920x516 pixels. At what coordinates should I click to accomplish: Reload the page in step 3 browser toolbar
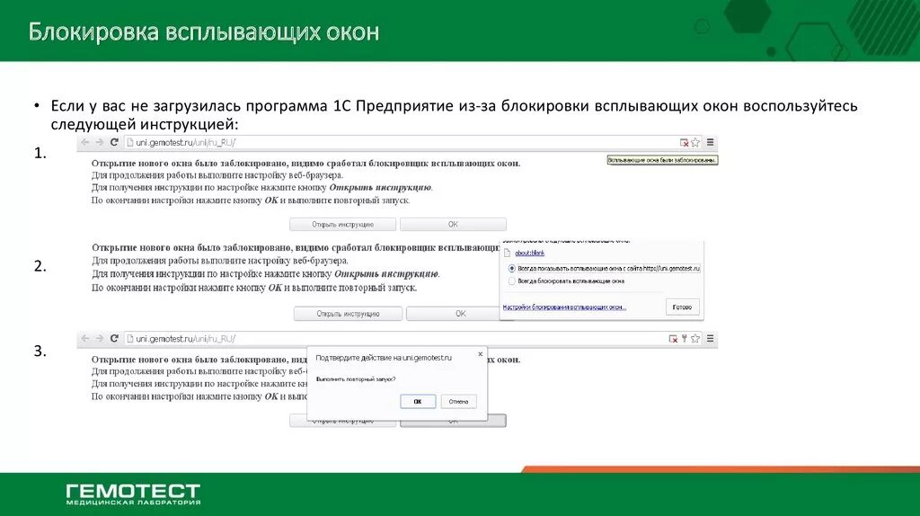tap(114, 339)
